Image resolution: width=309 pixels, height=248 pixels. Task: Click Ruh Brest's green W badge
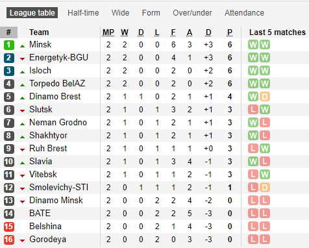pyautogui.click(x=265, y=149)
